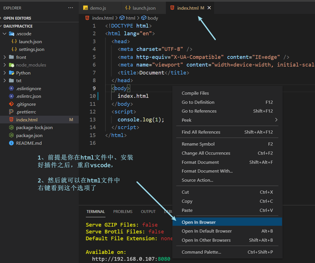The height and width of the screenshot is (263, 315).
Task: Collapse the .vscode folder chevron
Action: (5, 34)
